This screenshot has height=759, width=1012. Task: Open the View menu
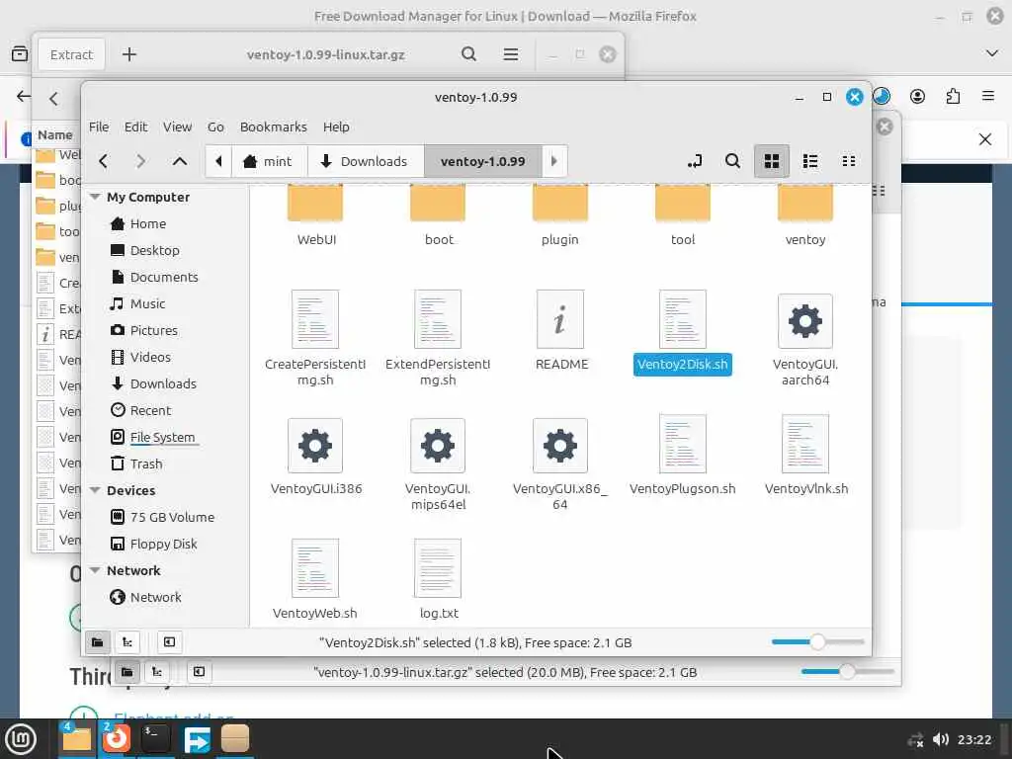coord(177,127)
